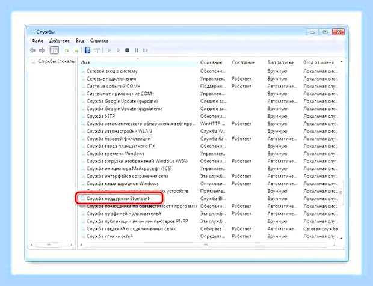The image size is (373, 286).
Task: Select Служба автоматического обнаружения веб-прокси row
Action: pyautogui.click(x=141, y=124)
